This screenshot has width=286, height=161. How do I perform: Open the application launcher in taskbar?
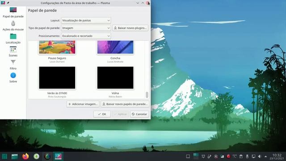tap(4, 157)
